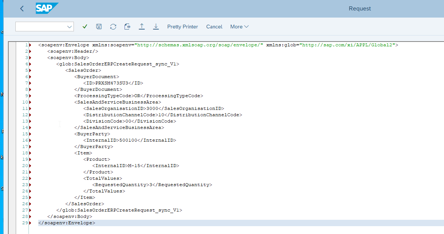Open the command field dropdown
Image resolution: width=444 pixels, height=234 pixels.
click(x=69, y=27)
